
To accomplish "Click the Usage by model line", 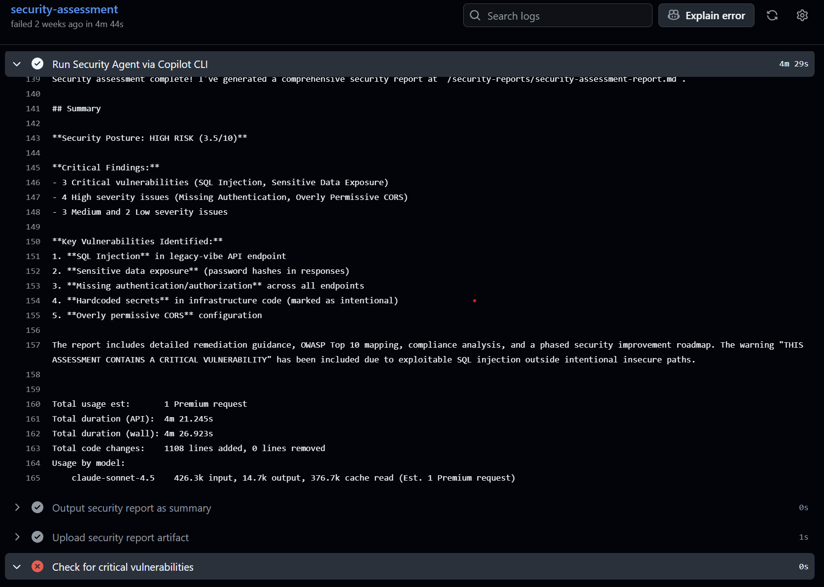I will click(89, 463).
